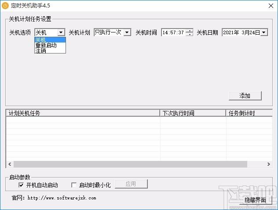Select 关机 in the dropdown list
The width and height of the screenshot is (278, 210).
(50, 40)
